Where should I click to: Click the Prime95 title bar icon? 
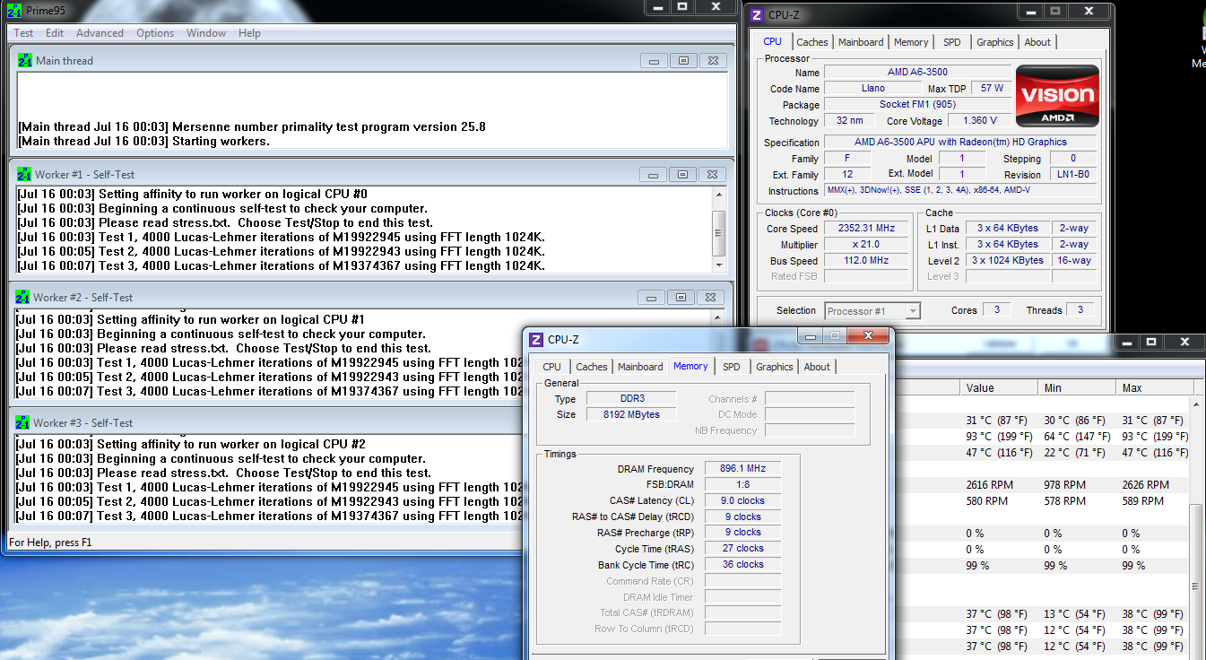tap(13, 11)
